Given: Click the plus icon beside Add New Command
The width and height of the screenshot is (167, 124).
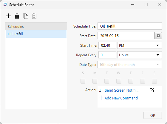Looking at the screenshot, I should tap(101, 98).
